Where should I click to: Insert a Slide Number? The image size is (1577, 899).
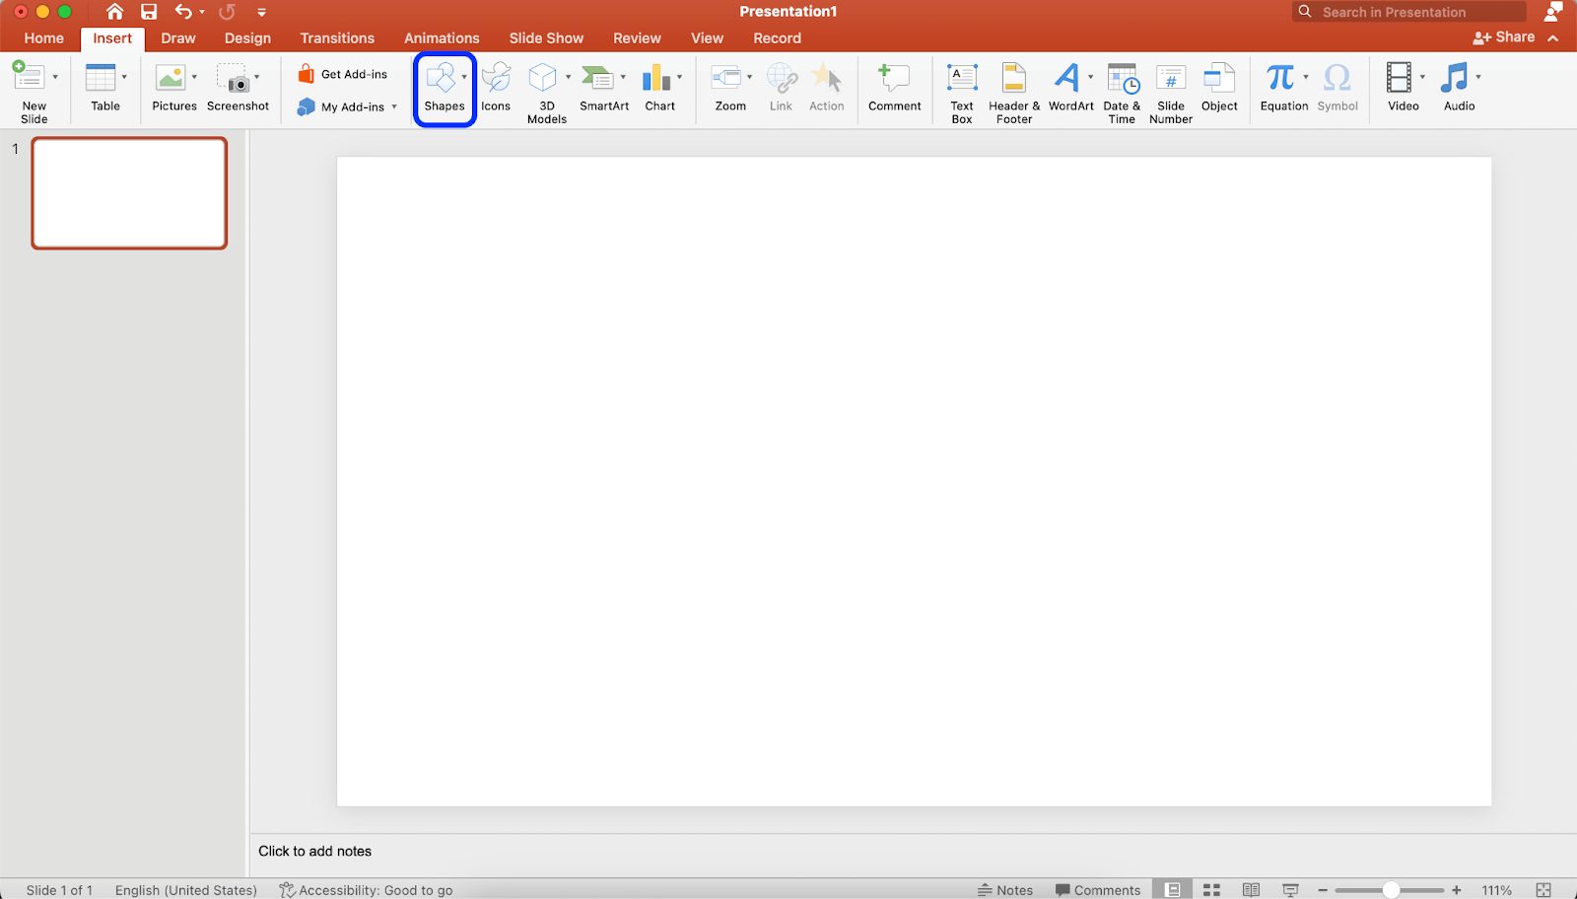[x=1170, y=90]
